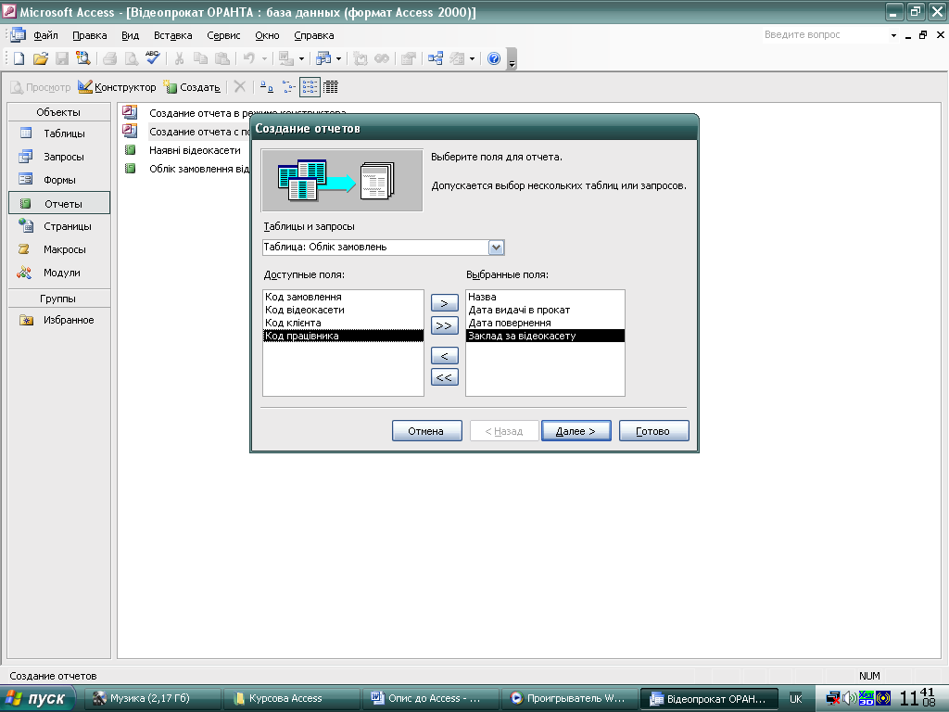Open Таблицы и запросы combo box arrow
949x712 pixels.
[496, 247]
